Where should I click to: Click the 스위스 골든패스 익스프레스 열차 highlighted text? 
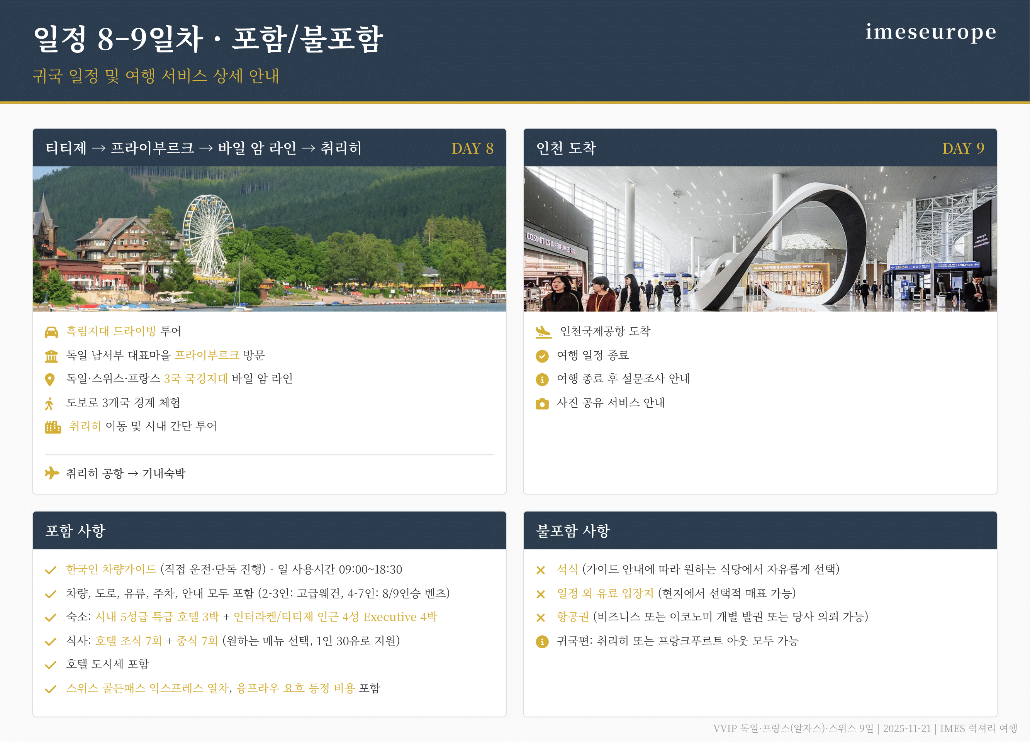147,688
